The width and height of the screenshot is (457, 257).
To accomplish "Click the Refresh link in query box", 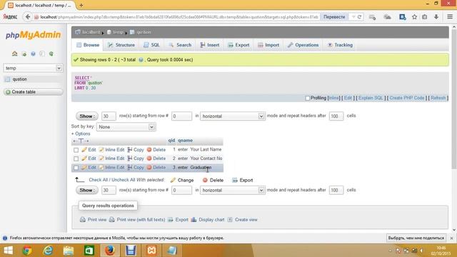I will 438,98.
